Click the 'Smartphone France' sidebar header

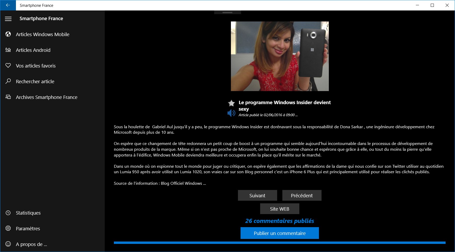click(x=41, y=19)
